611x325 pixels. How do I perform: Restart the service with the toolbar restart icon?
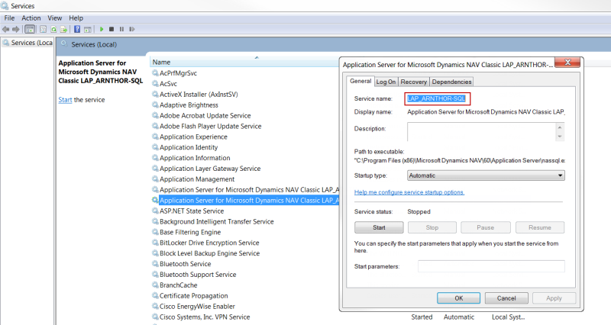pyautogui.click(x=132, y=29)
